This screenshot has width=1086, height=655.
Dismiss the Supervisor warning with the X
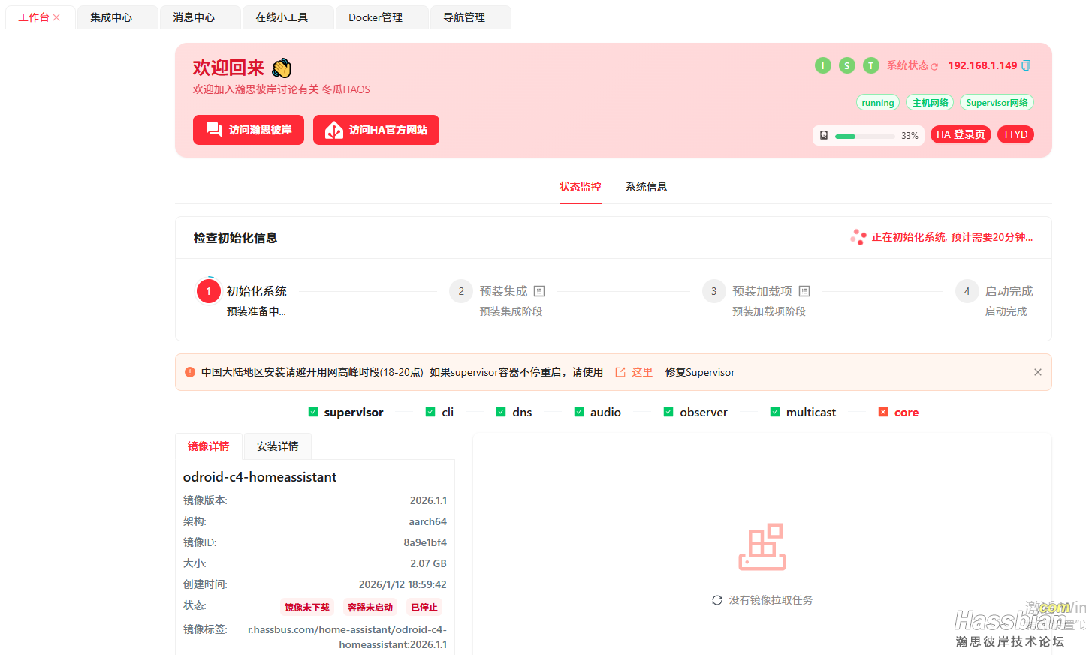pyautogui.click(x=1037, y=371)
